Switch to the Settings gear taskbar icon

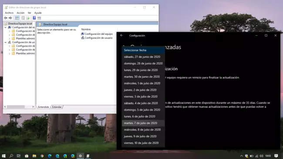pos(80,156)
